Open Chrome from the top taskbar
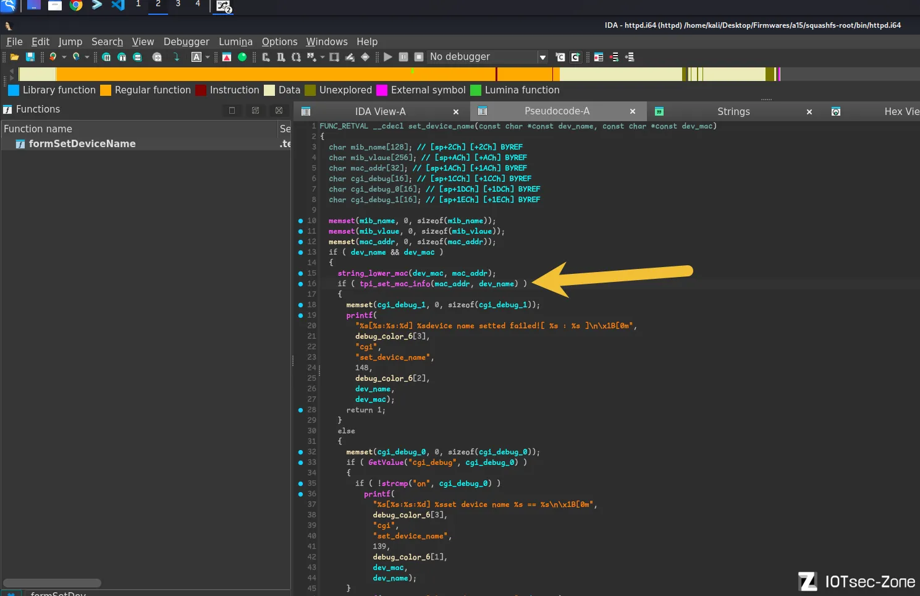The height and width of the screenshot is (596, 920). pos(76,6)
